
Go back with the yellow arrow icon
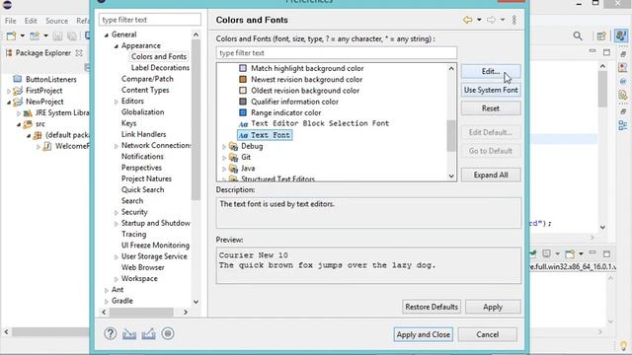[467, 20]
